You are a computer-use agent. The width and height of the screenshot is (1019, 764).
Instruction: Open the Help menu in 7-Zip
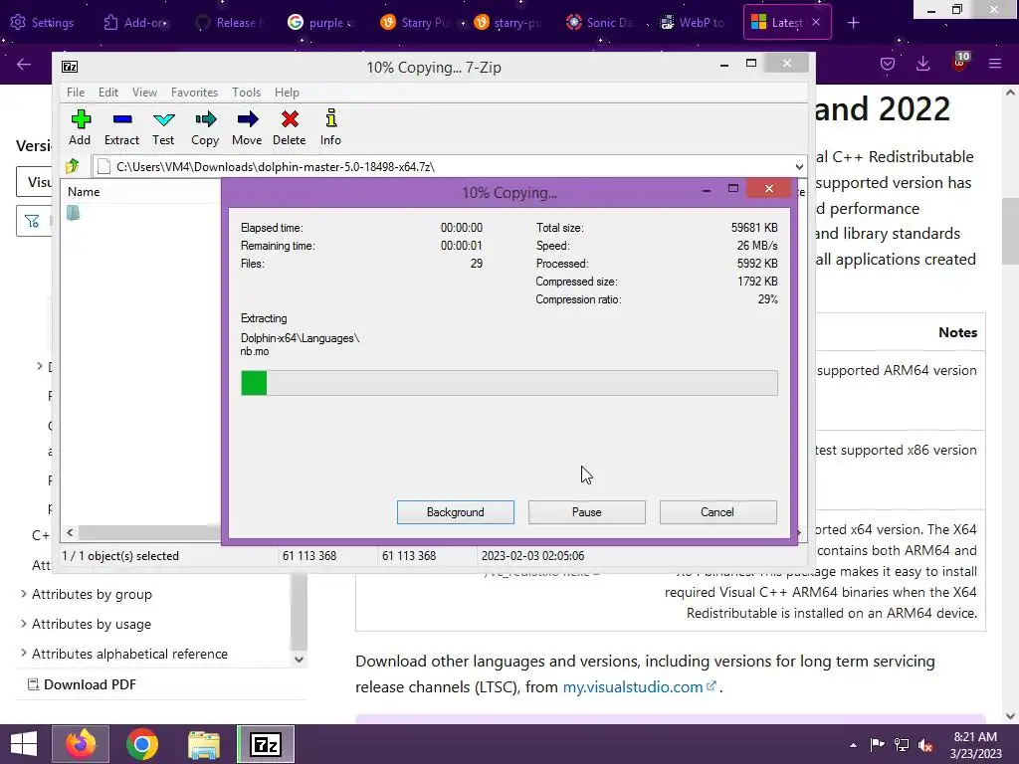(x=287, y=93)
